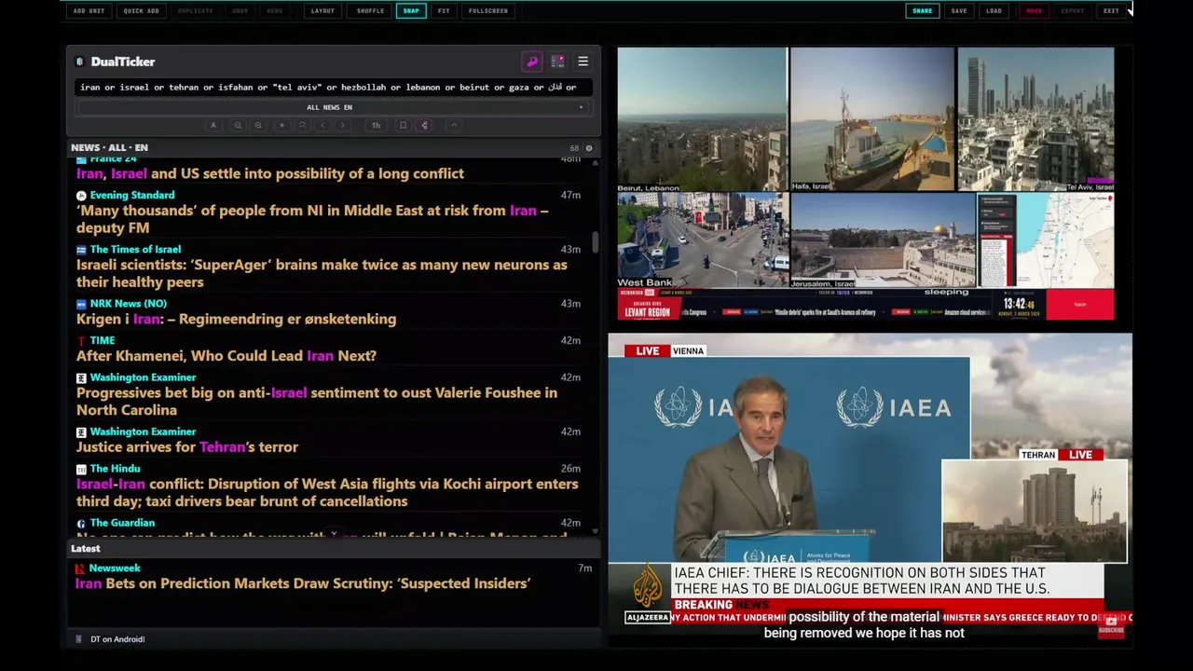Image resolution: width=1193 pixels, height=671 pixels.
Task: Click the play ticker icon
Action: click(281, 125)
